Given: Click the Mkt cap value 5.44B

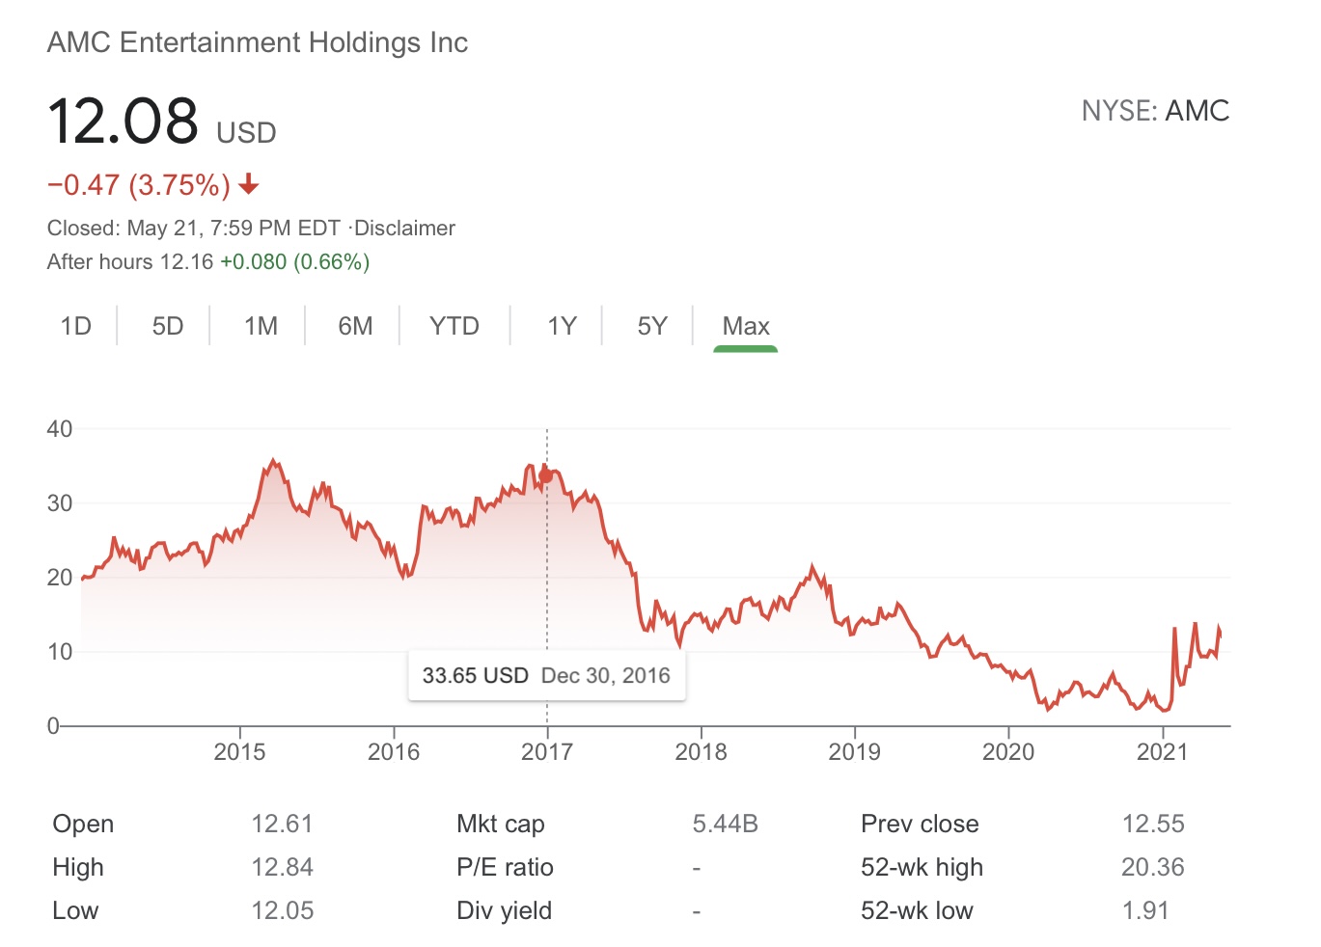Looking at the screenshot, I should [725, 824].
